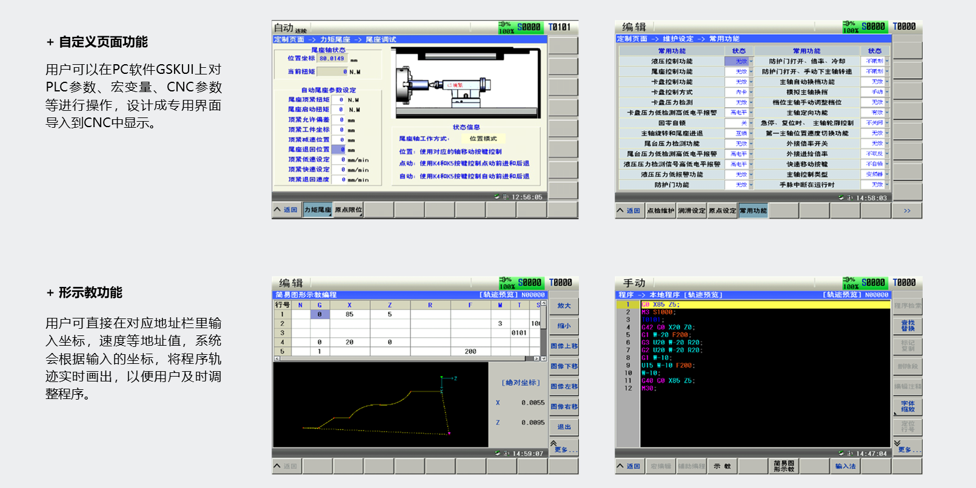Click the 缩小 zoom-out softkey

pos(564,326)
